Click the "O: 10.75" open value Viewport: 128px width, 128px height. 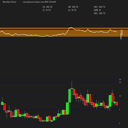47,7
